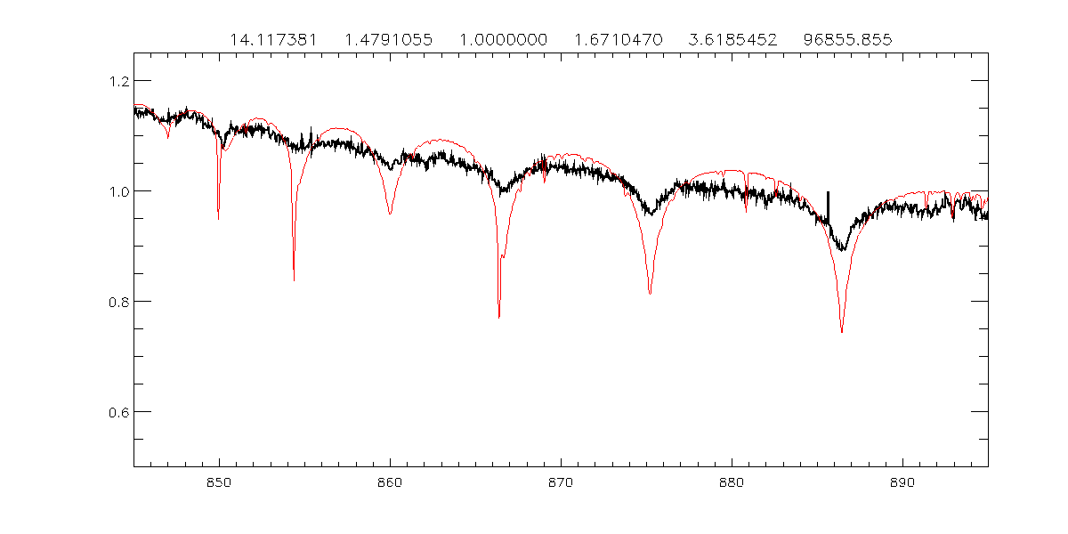
Task: Click the y-axis label 0.6
Action: pos(116,412)
